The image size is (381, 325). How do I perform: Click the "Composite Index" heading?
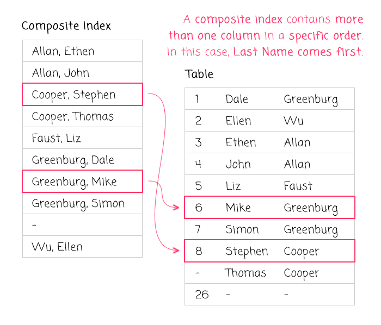point(66,26)
